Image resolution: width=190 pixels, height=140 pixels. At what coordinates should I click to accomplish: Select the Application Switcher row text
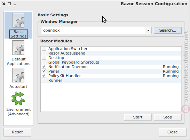68,49
